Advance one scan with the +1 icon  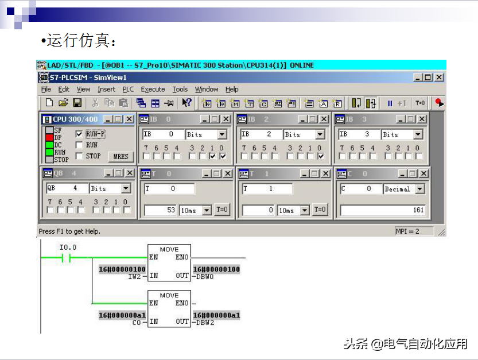point(402,103)
